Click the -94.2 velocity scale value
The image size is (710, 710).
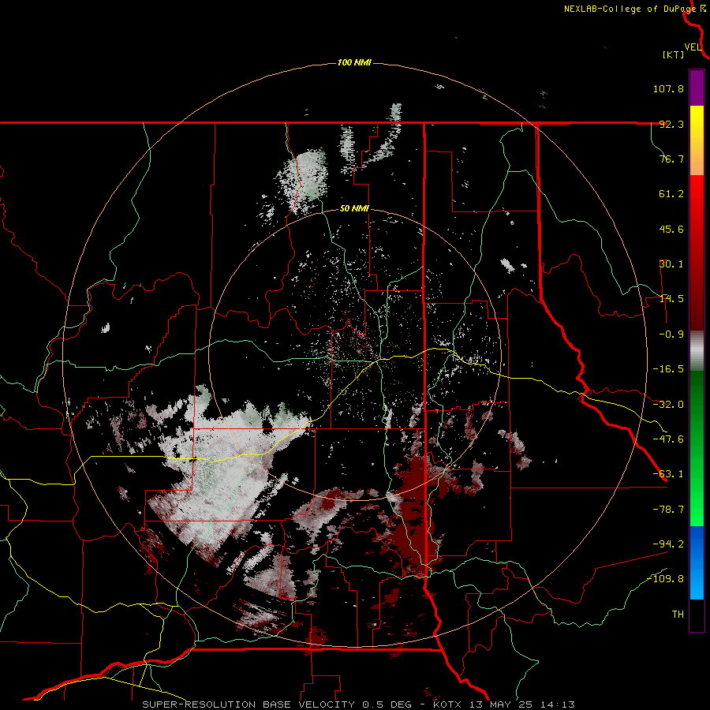coord(668,544)
